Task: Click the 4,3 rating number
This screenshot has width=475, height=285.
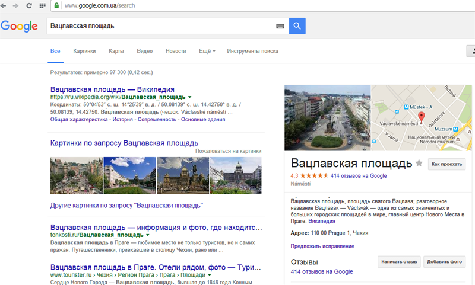Action: (294, 175)
